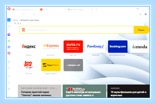The image size is (156, 104).
Task: Switch to the Яндекс tab
Action: [x=53, y=10]
